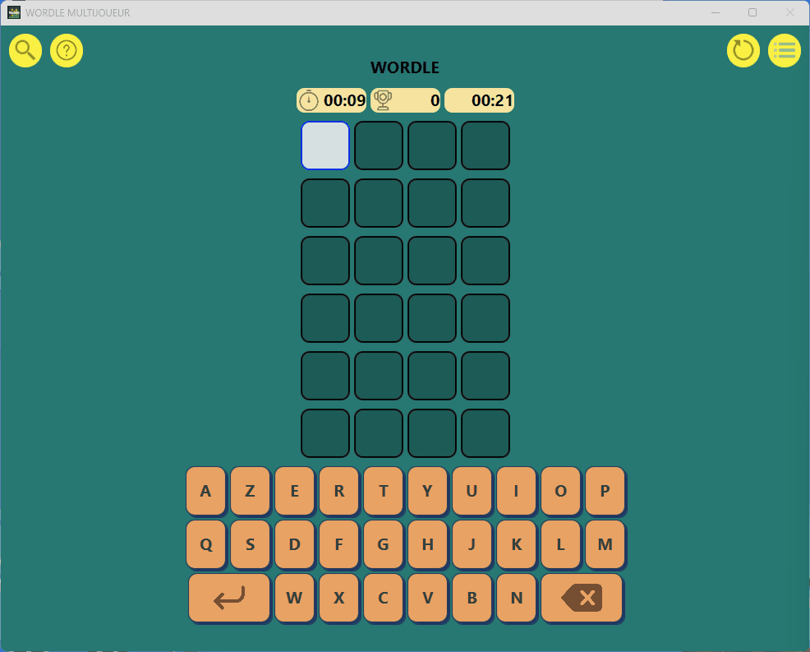Hit the O letter key
The image size is (810, 652).
[560, 491]
